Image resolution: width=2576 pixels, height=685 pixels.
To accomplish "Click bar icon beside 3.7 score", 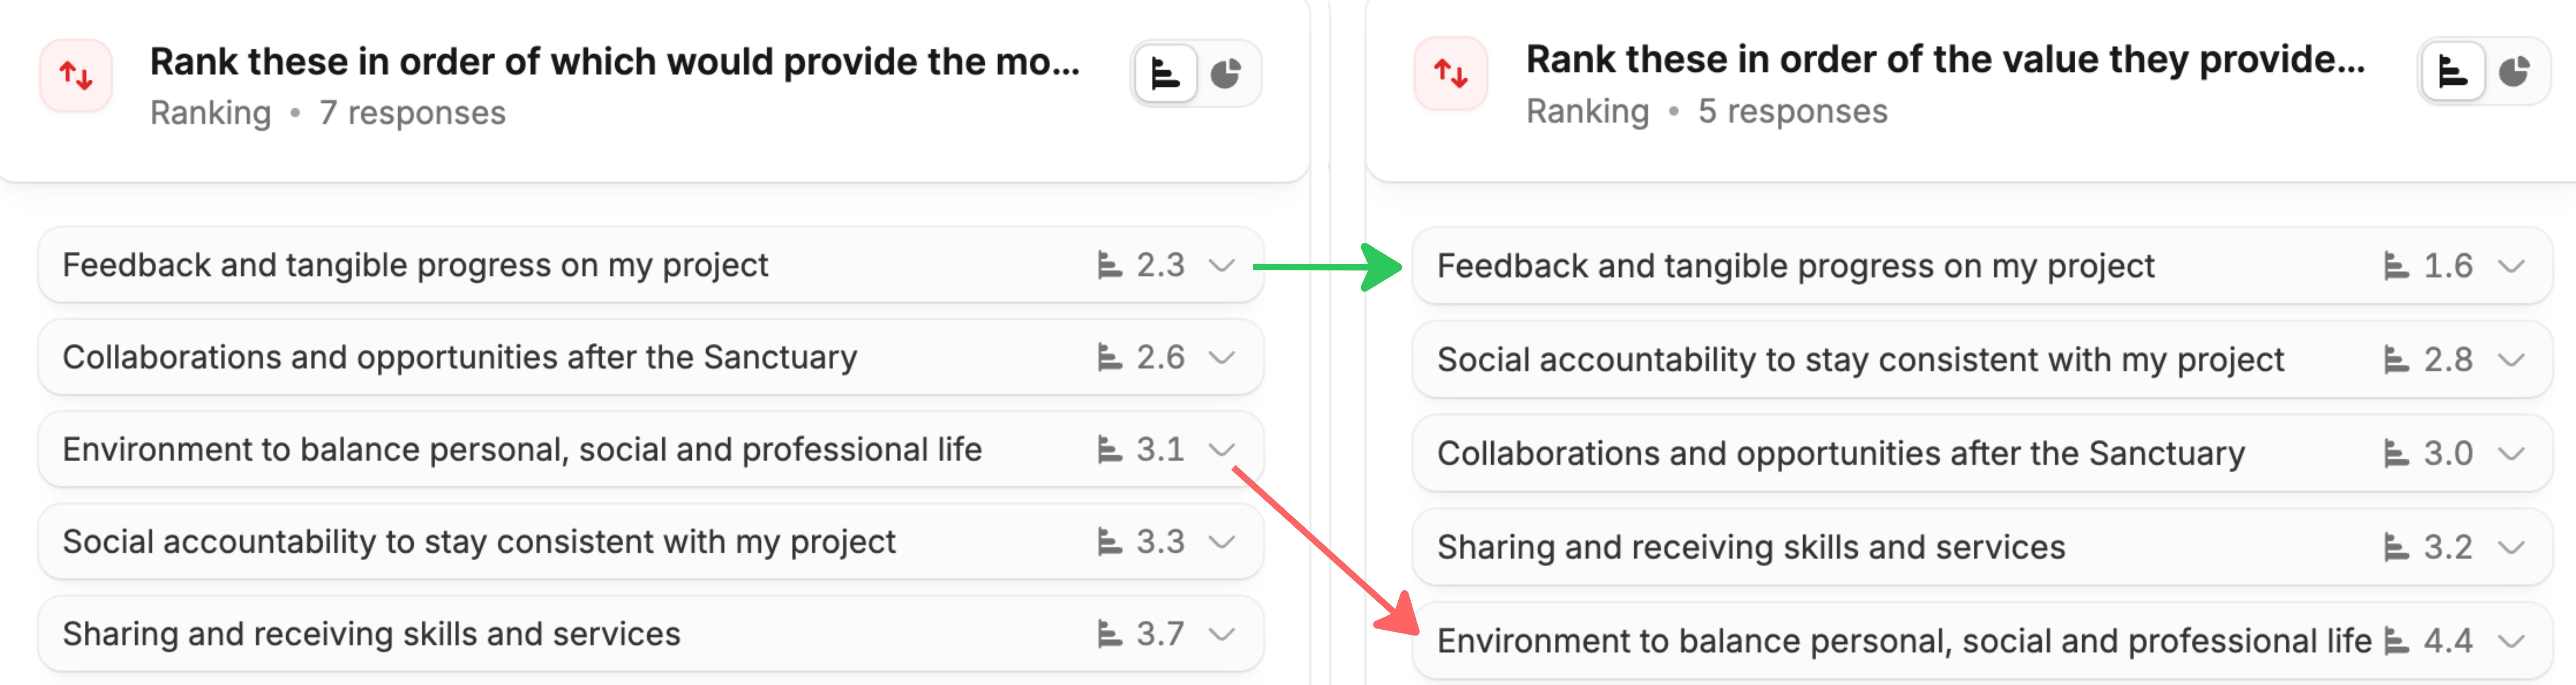I will (1109, 634).
